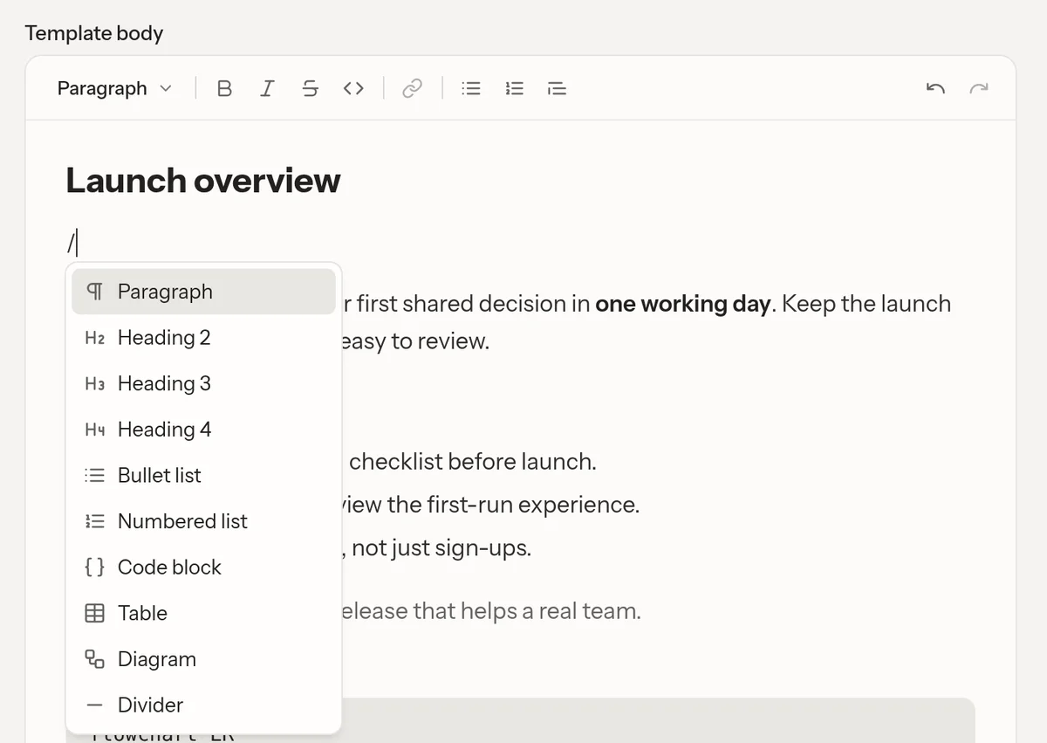This screenshot has height=743, width=1047.
Task: Toggle italic formatting in the toolbar
Action: point(267,88)
